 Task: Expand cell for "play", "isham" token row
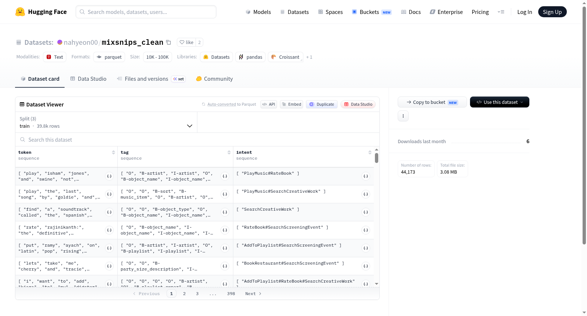[x=109, y=176]
